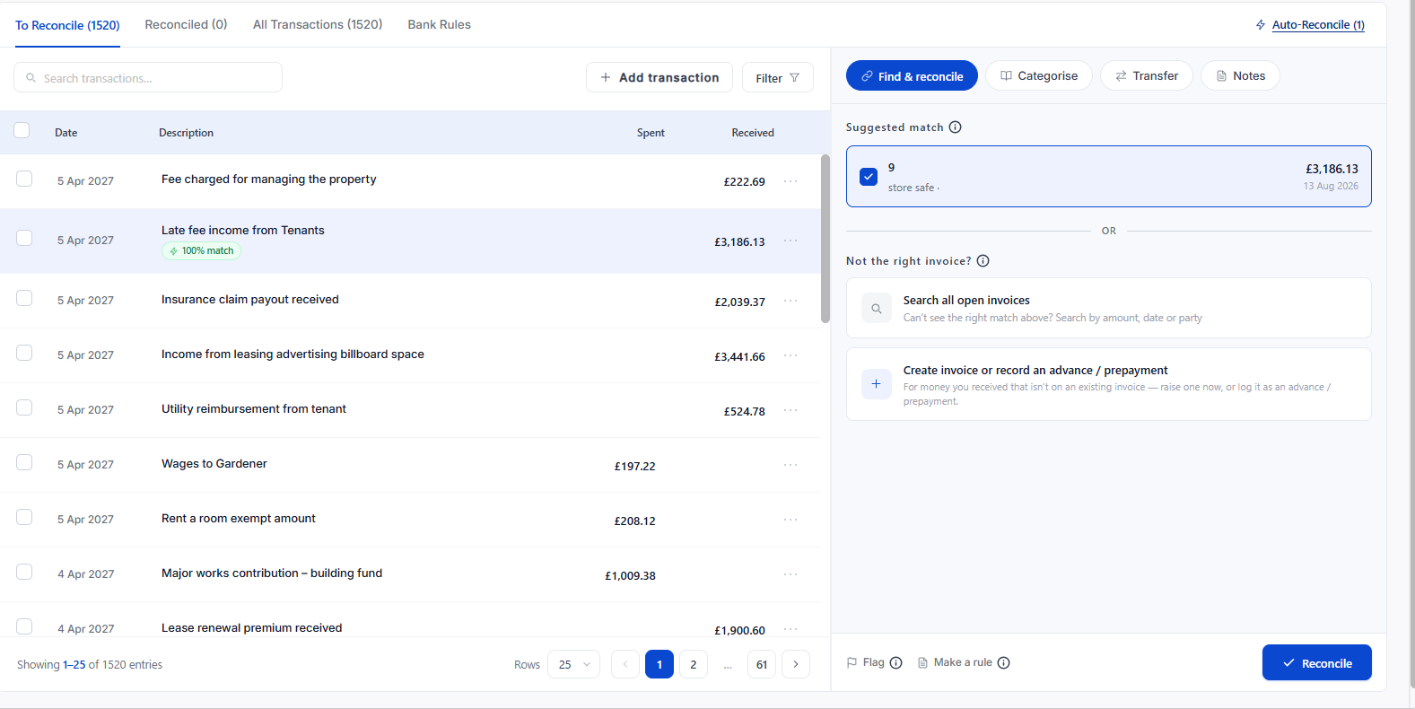Select the Transfer mode
Screen dimensions: 1415x709
[1147, 76]
